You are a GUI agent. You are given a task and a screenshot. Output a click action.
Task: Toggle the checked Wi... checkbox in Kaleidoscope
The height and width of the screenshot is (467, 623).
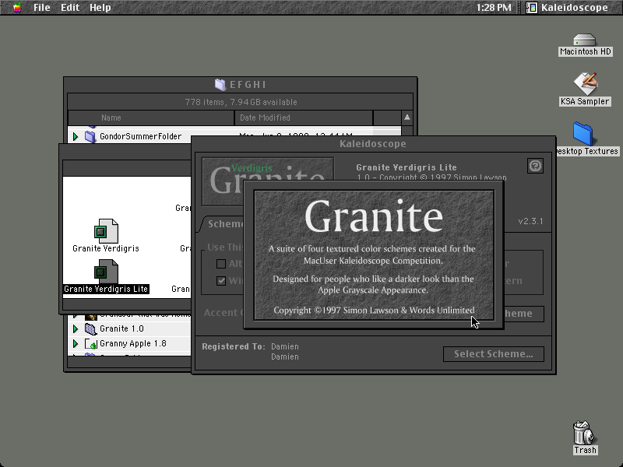(221, 281)
